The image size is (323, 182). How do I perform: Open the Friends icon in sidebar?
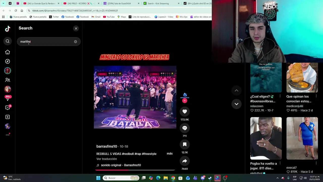[8, 80]
